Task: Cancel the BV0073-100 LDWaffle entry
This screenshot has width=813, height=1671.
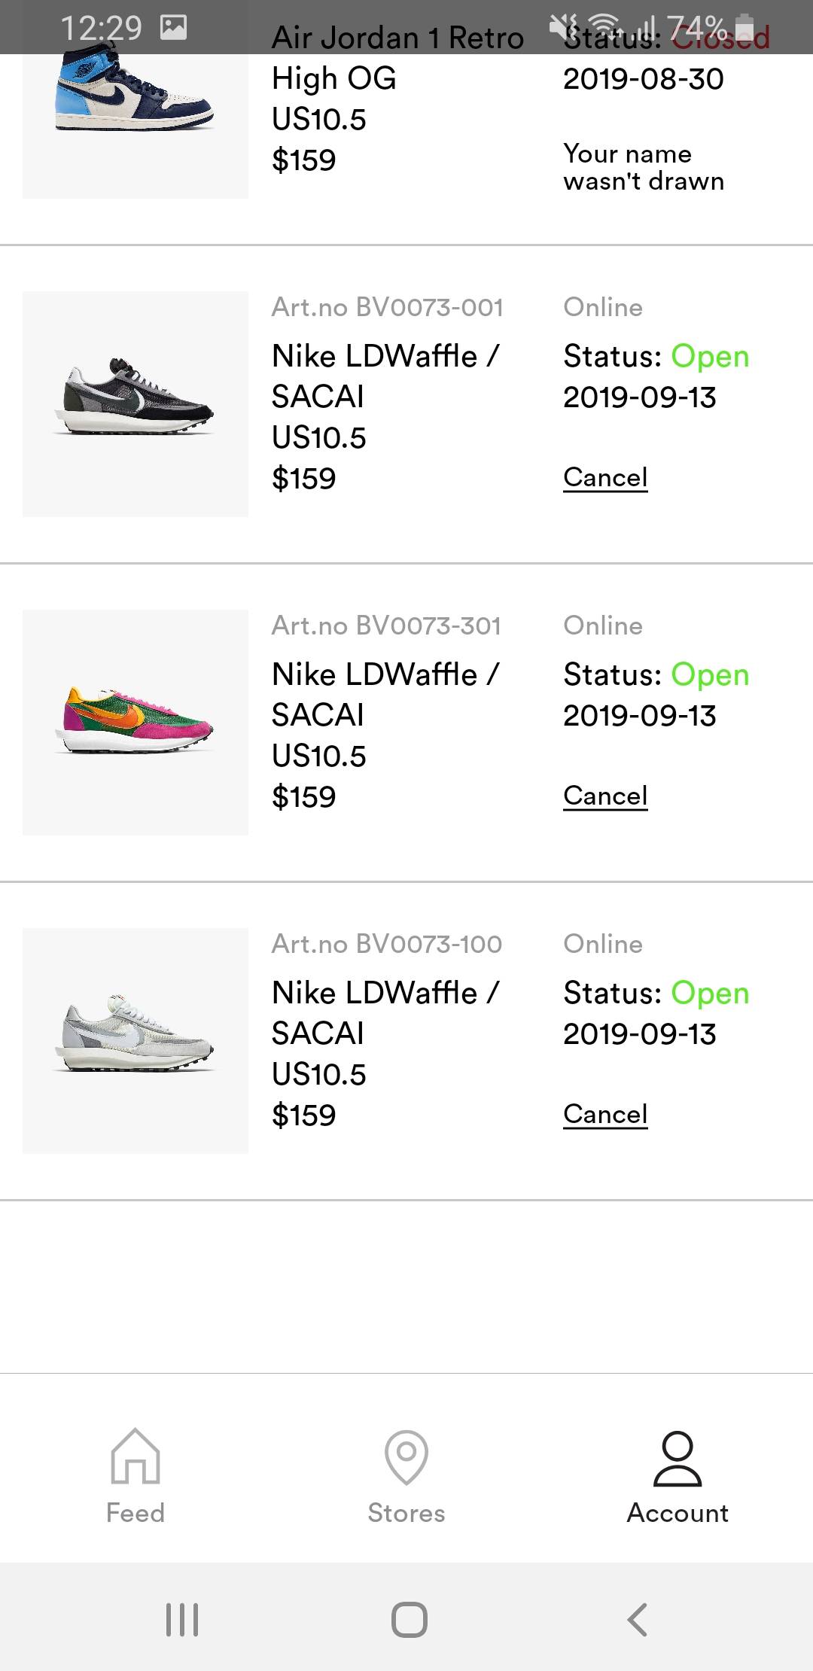Action: [605, 1114]
